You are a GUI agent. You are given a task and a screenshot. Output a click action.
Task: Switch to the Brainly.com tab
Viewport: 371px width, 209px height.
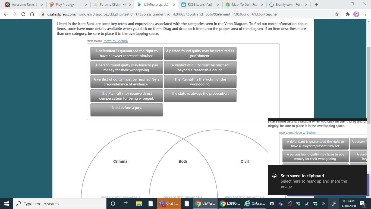tap(288, 5)
